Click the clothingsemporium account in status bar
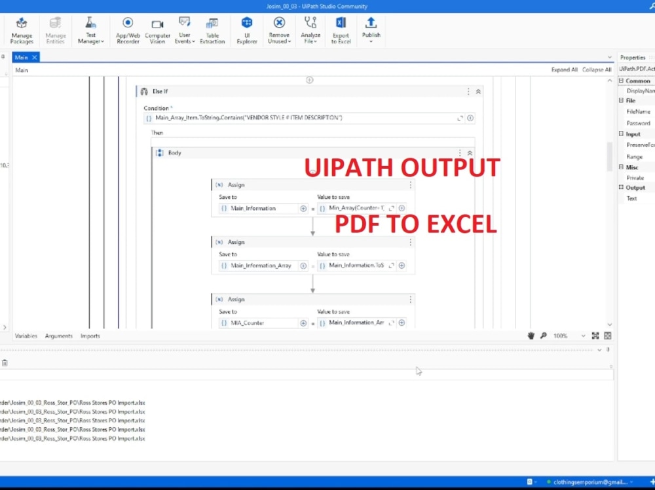This screenshot has height=490, width=655. coord(591,482)
